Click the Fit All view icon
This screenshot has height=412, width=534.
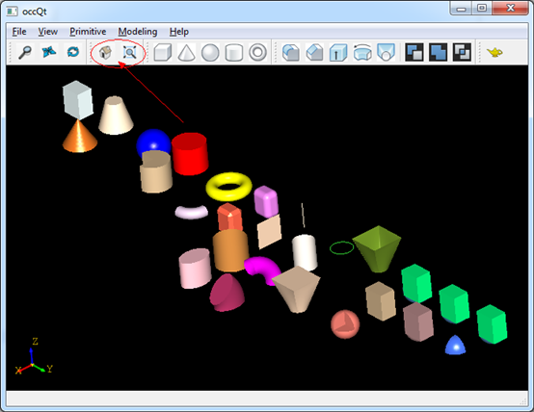[130, 52]
